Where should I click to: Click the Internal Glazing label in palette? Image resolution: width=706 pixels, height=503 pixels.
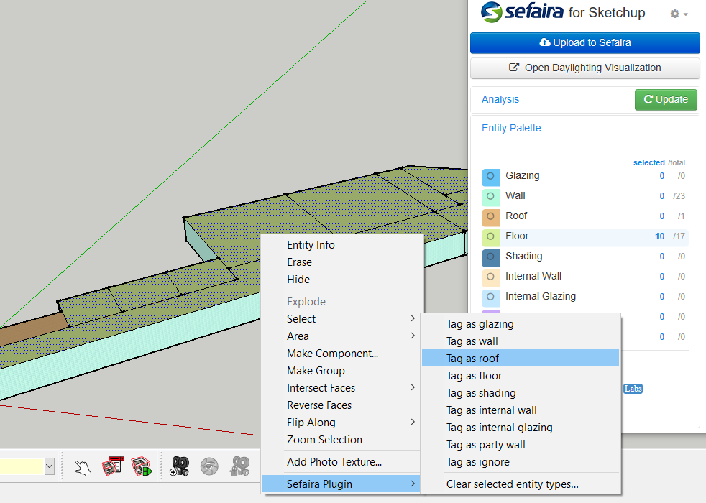point(541,297)
